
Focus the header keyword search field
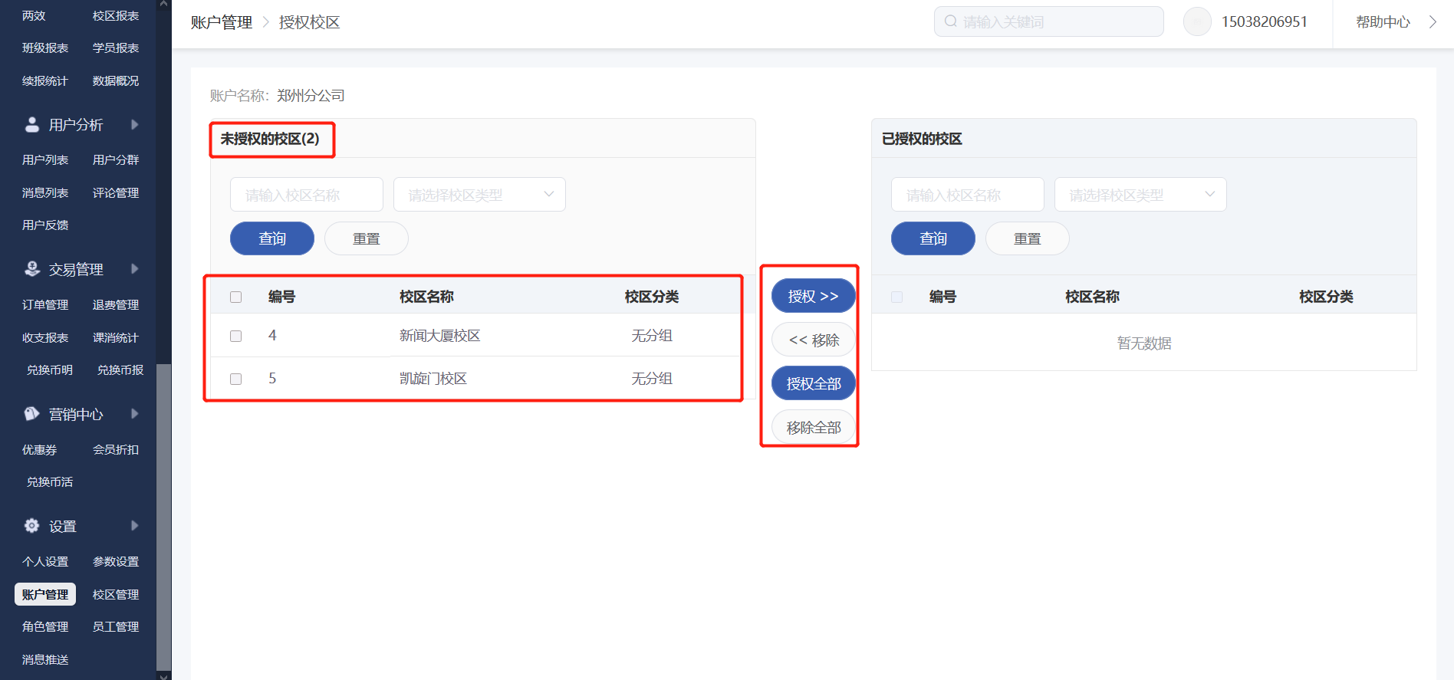pyautogui.click(x=1049, y=21)
